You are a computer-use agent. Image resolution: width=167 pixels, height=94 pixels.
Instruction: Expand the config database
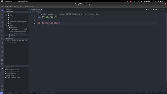pos(7,16)
